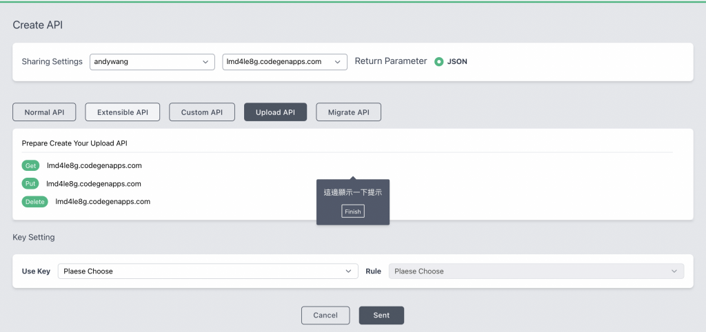Submit the form with Sent button
This screenshot has width=706, height=332.
coord(381,315)
